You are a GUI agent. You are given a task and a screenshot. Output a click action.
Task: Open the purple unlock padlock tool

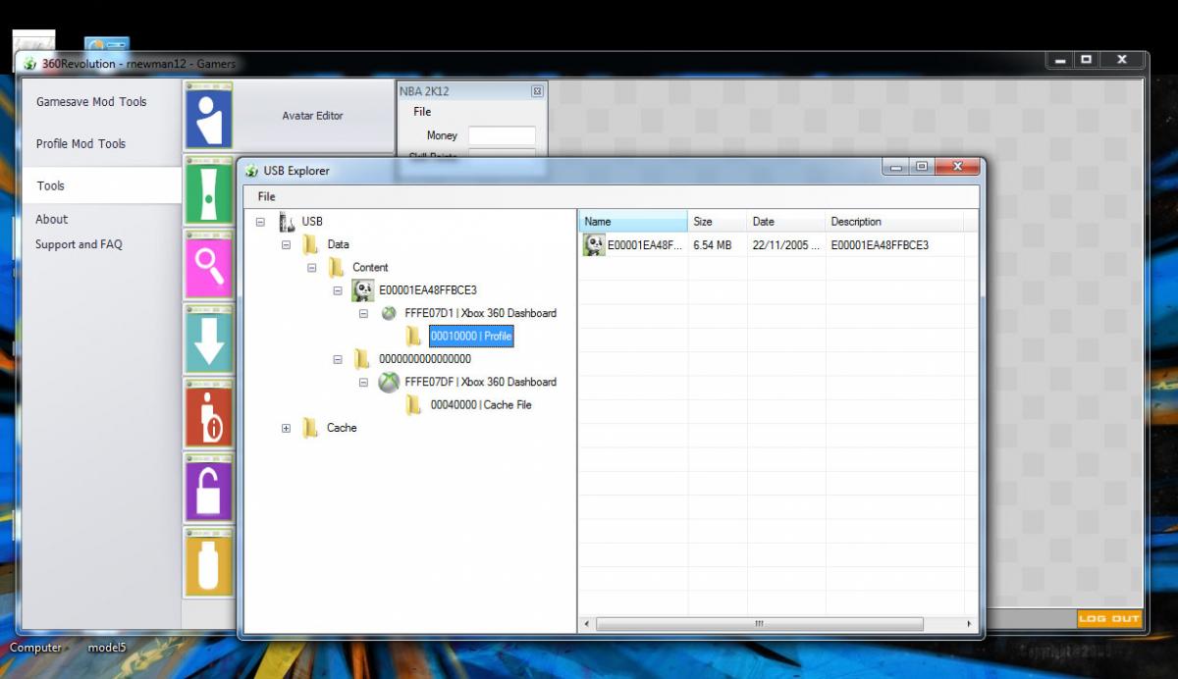(208, 489)
